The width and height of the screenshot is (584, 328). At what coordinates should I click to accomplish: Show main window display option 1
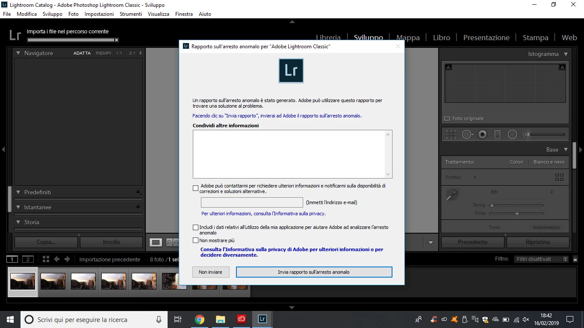(12, 259)
